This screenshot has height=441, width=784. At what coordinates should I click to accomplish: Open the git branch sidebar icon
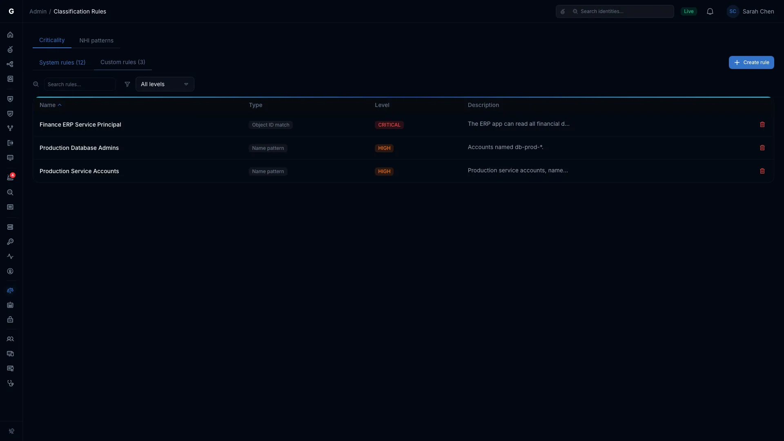(x=10, y=128)
